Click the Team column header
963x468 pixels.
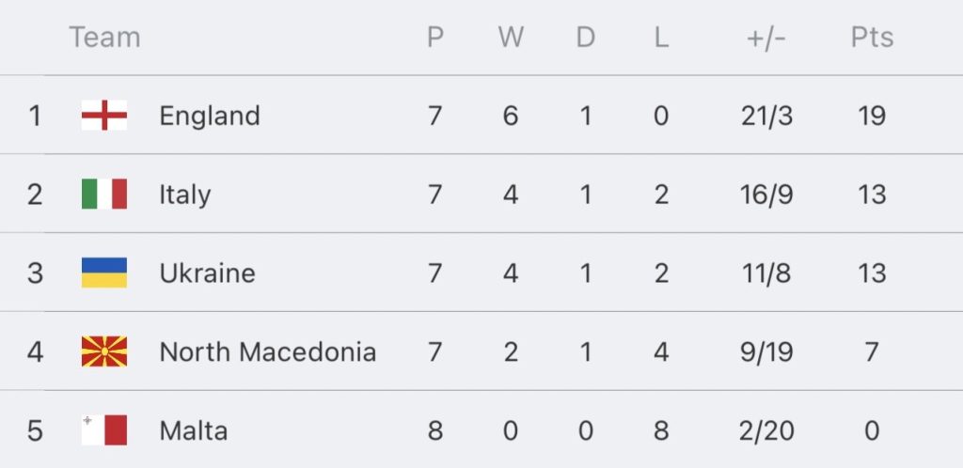pos(104,38)
